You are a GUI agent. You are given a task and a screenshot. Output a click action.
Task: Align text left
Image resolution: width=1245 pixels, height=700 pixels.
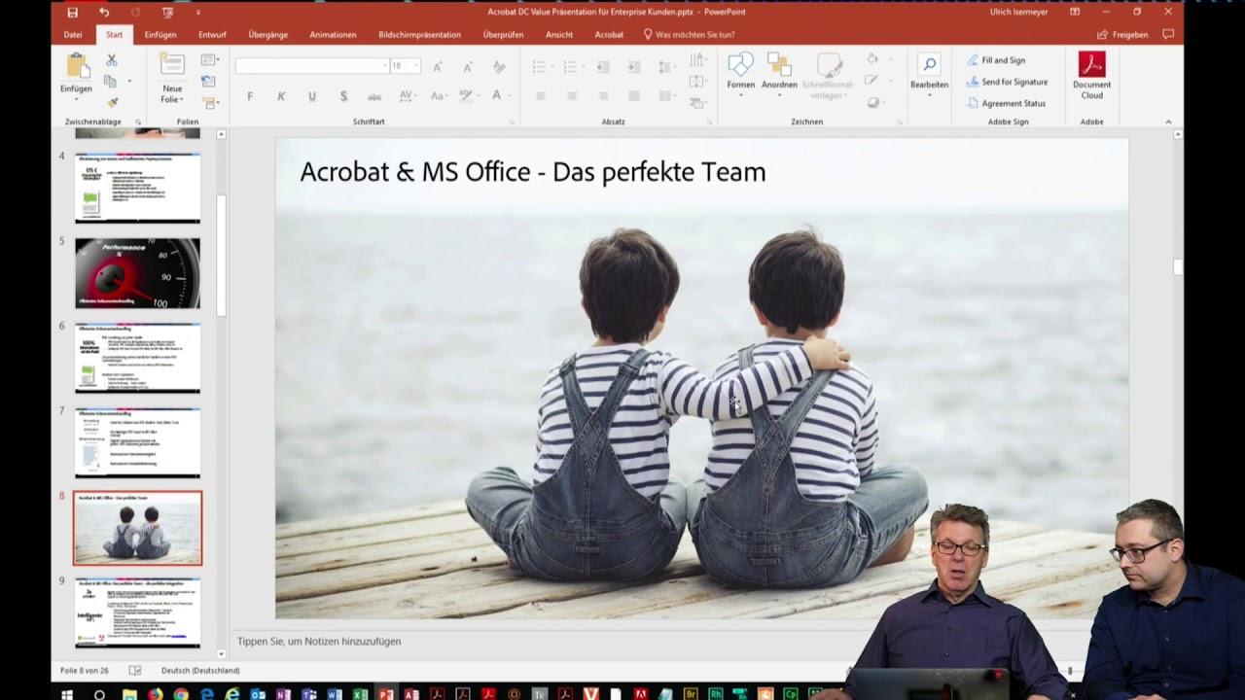click(x=541, y=96)
